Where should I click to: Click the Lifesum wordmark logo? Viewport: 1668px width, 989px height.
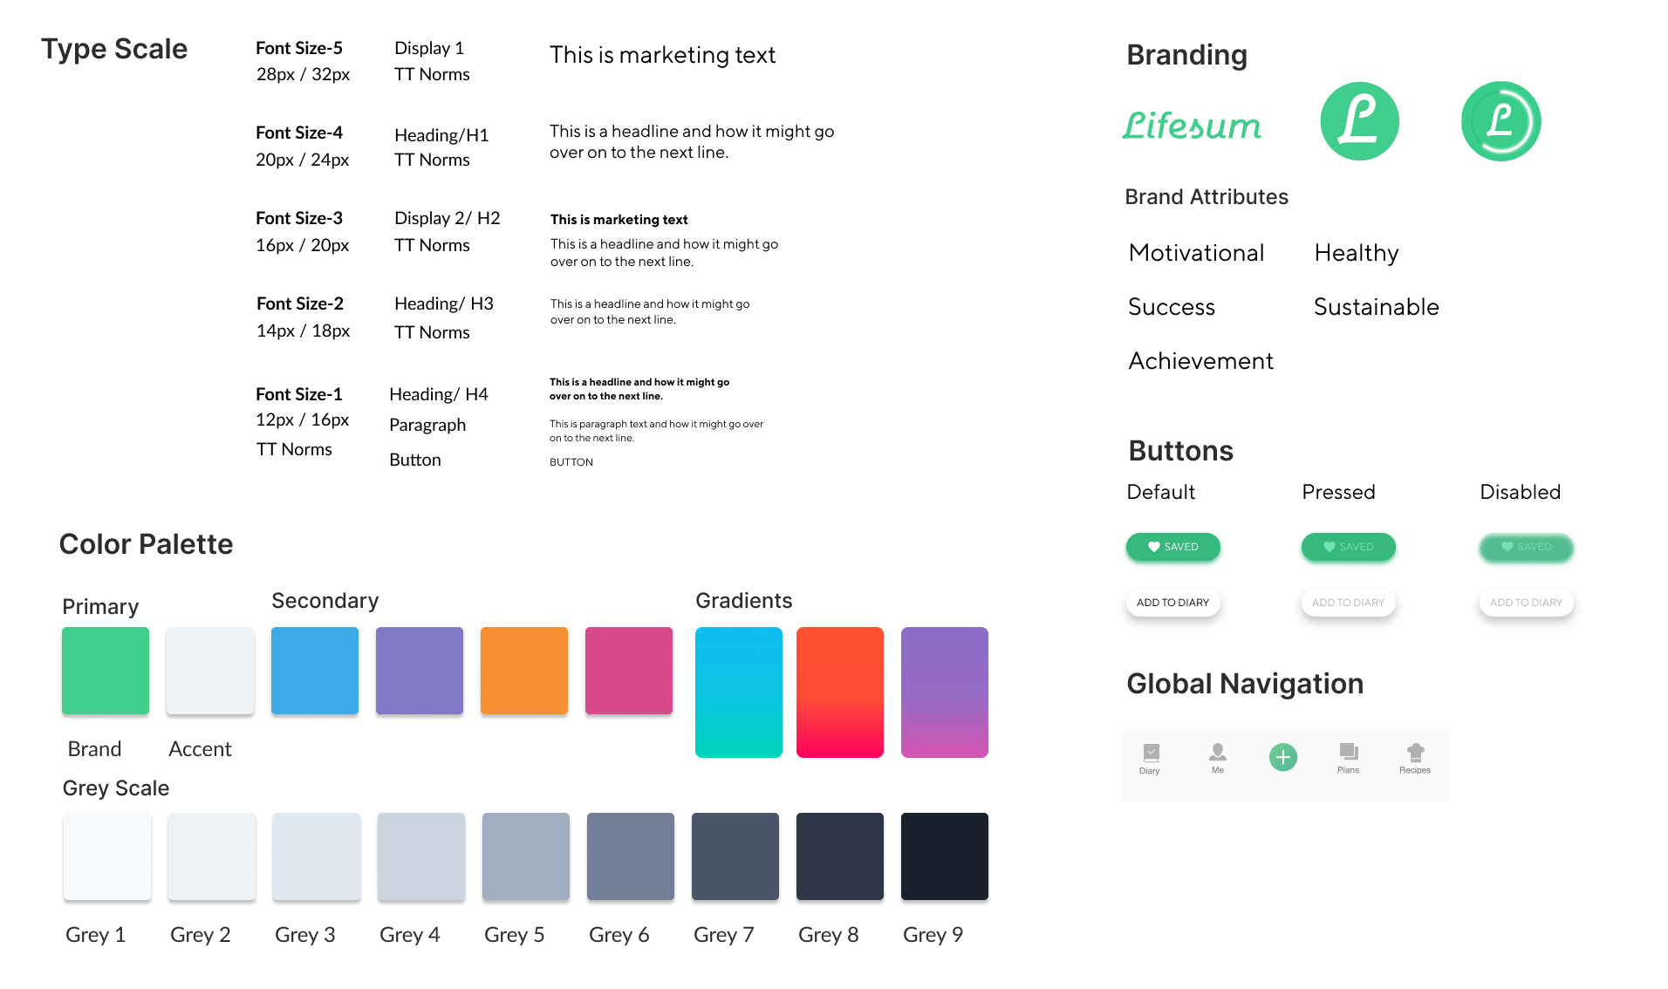pos(1192,124)
